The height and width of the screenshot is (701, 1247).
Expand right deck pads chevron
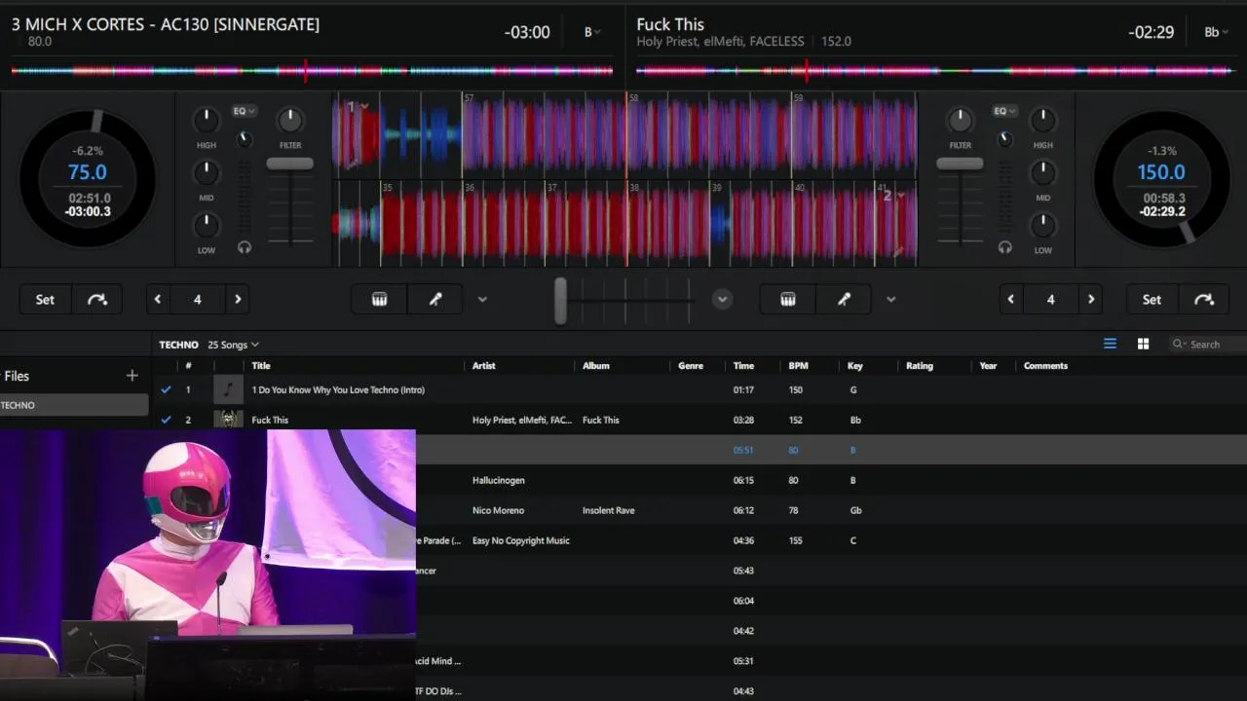[890, 300]
